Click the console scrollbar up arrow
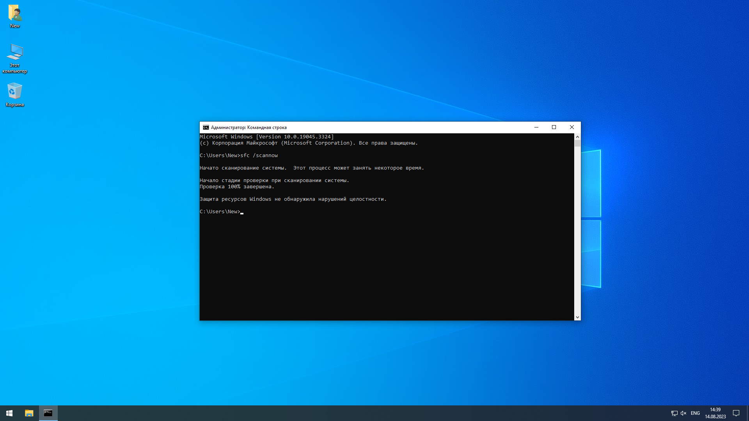 pyautogui.click(x=577, y=137)
